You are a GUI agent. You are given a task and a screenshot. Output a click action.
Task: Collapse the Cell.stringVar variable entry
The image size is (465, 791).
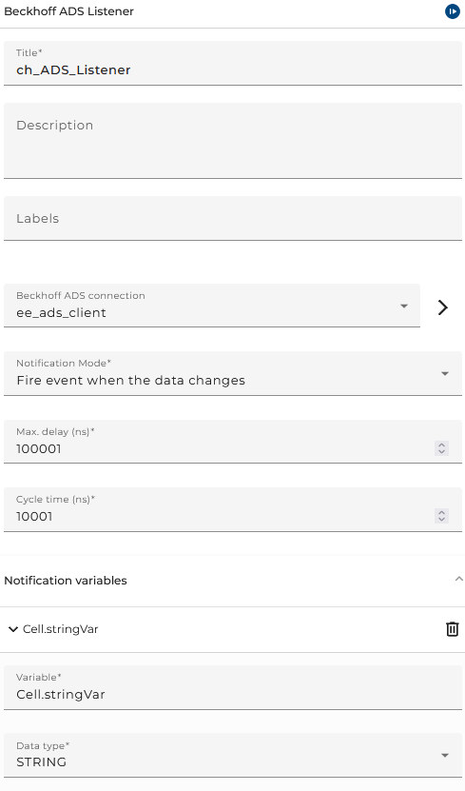point(13,629)
